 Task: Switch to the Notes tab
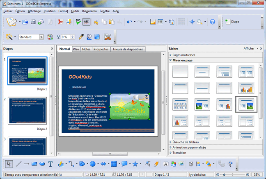coord(86,49)
